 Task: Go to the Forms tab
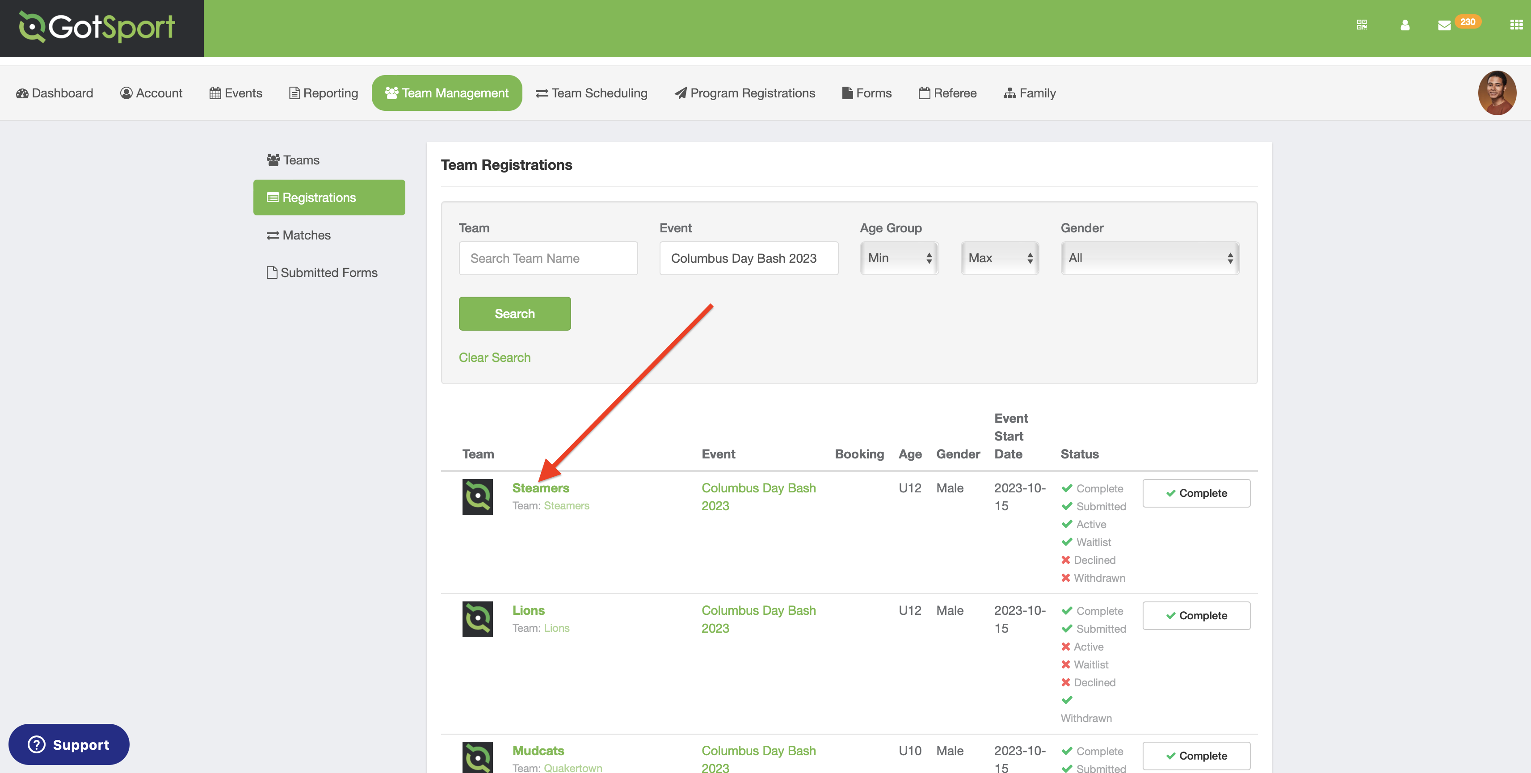[866, 93]
